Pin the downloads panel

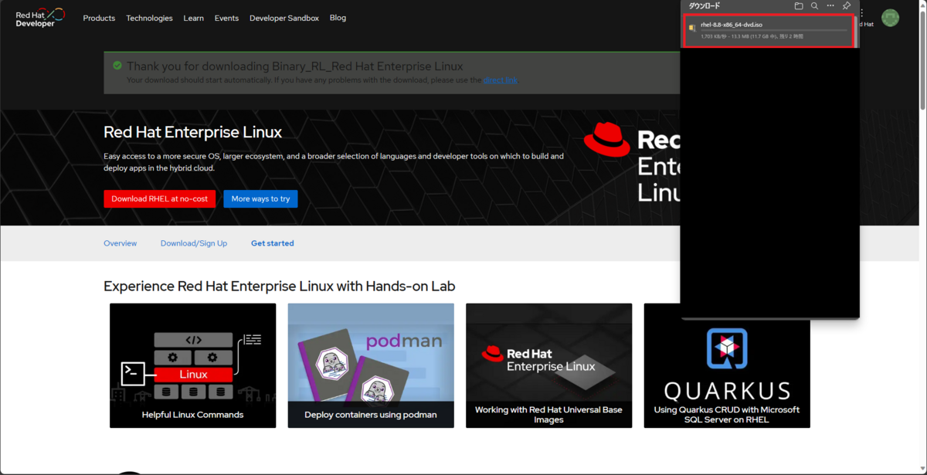click(847, 6)
